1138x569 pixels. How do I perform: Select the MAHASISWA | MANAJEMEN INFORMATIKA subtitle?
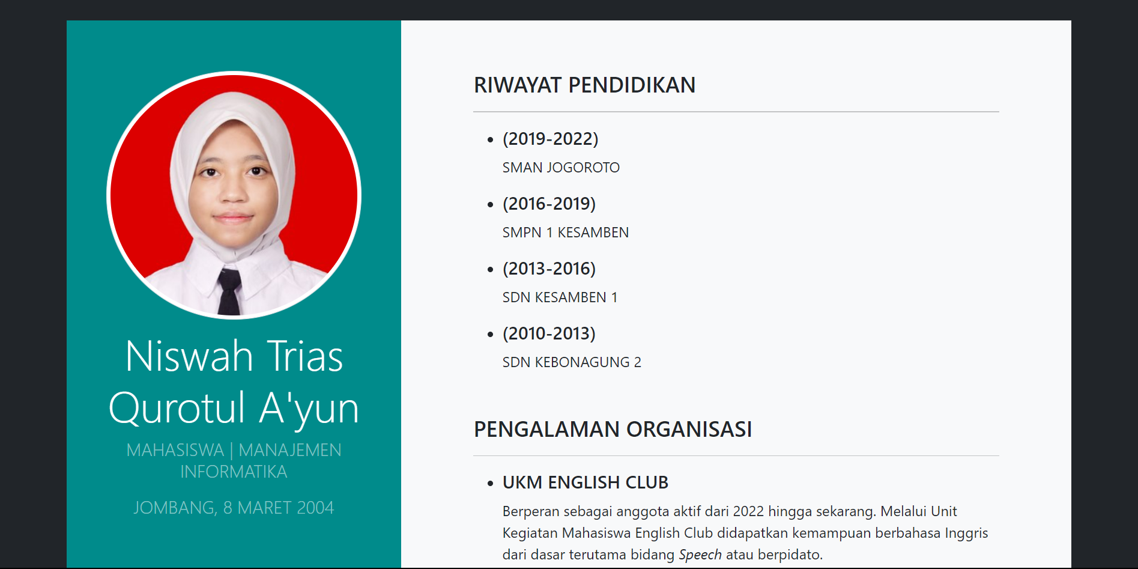tap(234, 461)
